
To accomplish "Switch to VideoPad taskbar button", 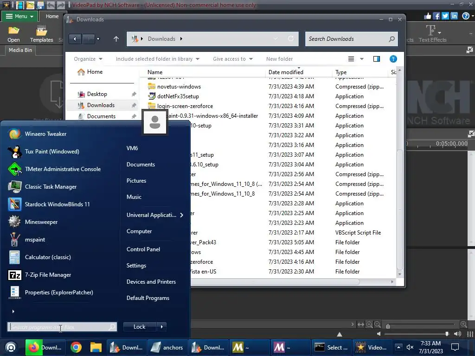I will 372,347.
